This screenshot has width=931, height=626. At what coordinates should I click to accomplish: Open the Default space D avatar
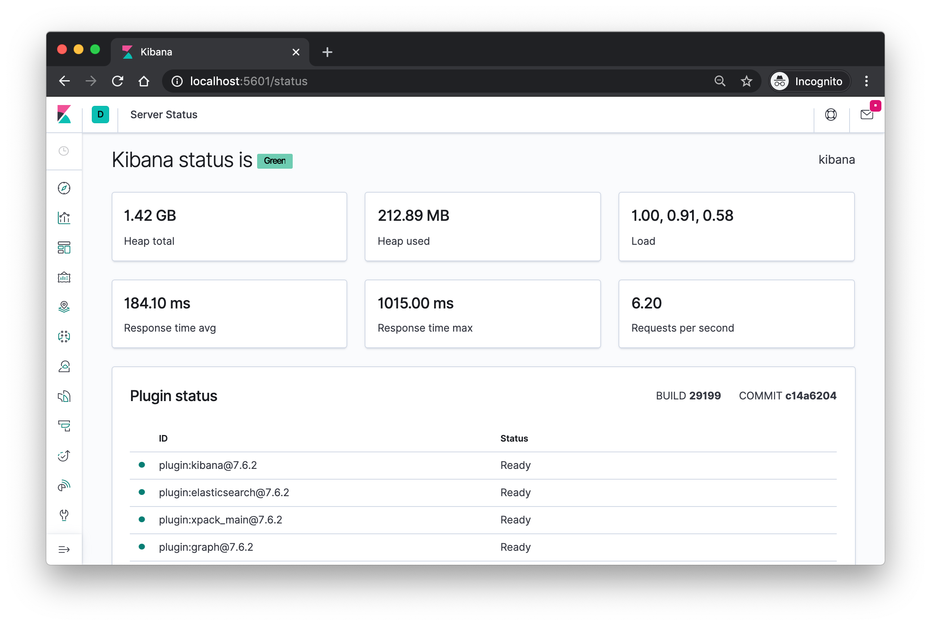(x=100, y=115)
